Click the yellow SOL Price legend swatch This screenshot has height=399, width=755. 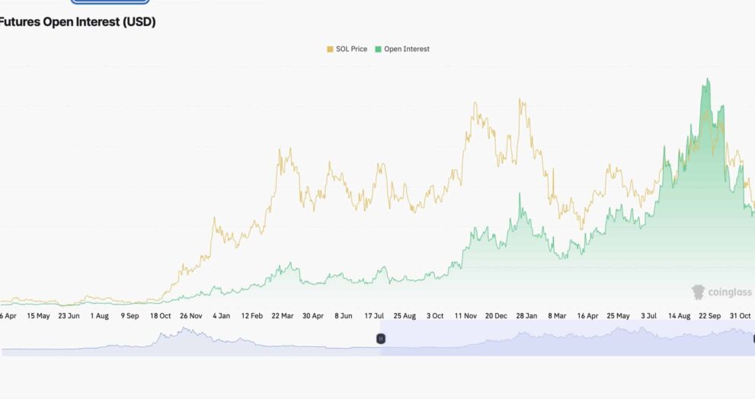click(x=330, y=49)
